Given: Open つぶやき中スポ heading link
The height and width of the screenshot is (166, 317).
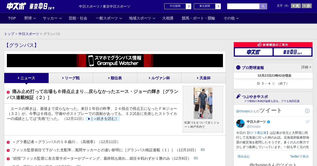Looking at the screenshot, I should tap(255, 97).
